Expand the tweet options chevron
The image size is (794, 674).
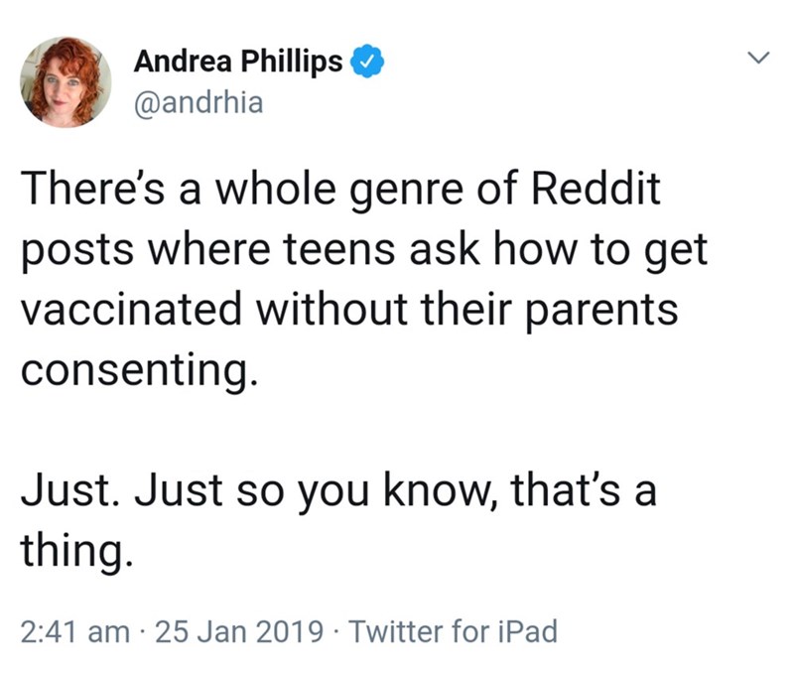click(x=758, y=61)
